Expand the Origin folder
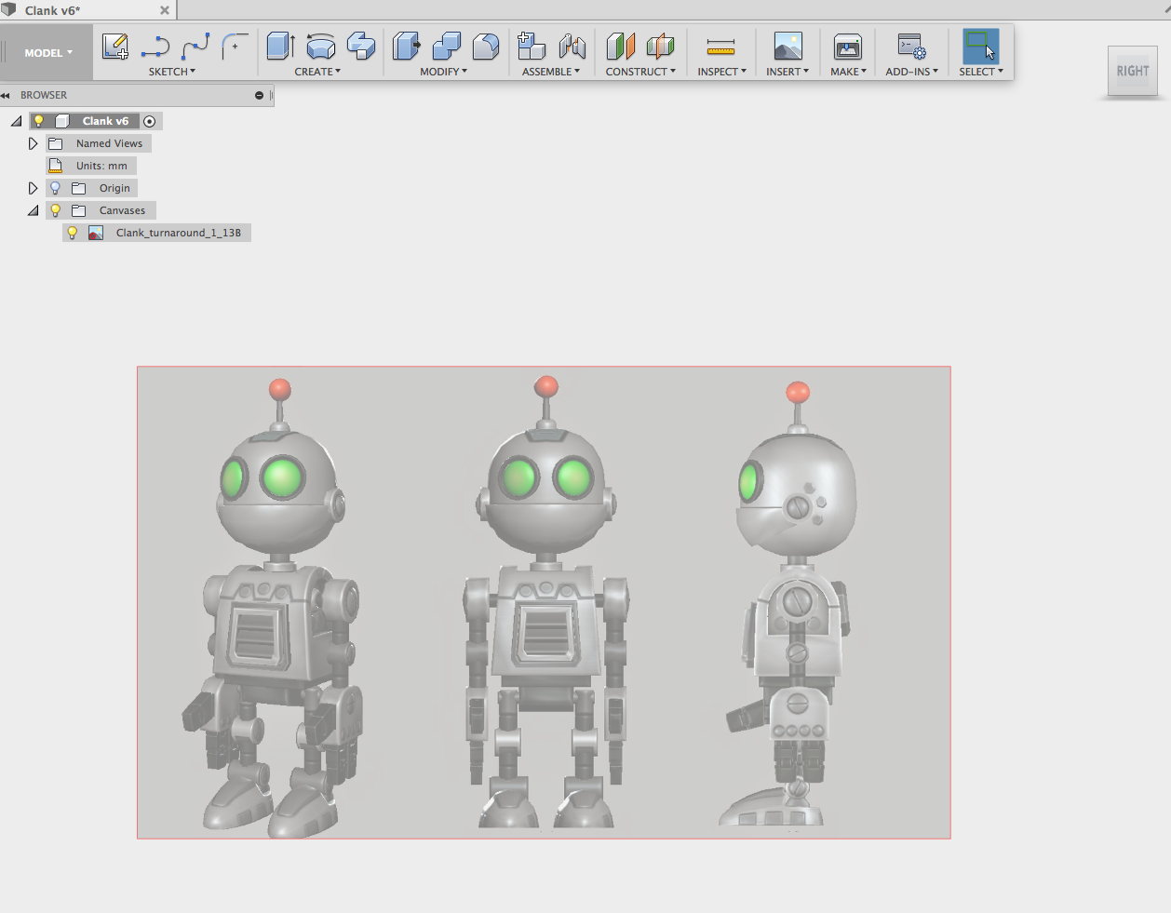Viewport: 1171px width, 913px height. point(33,188)
